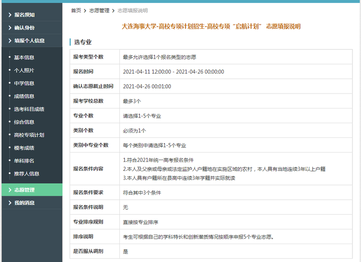Open 单科排名 in sidebar
The height and width of the screenshot is (262, 361).
click(24, 161)
